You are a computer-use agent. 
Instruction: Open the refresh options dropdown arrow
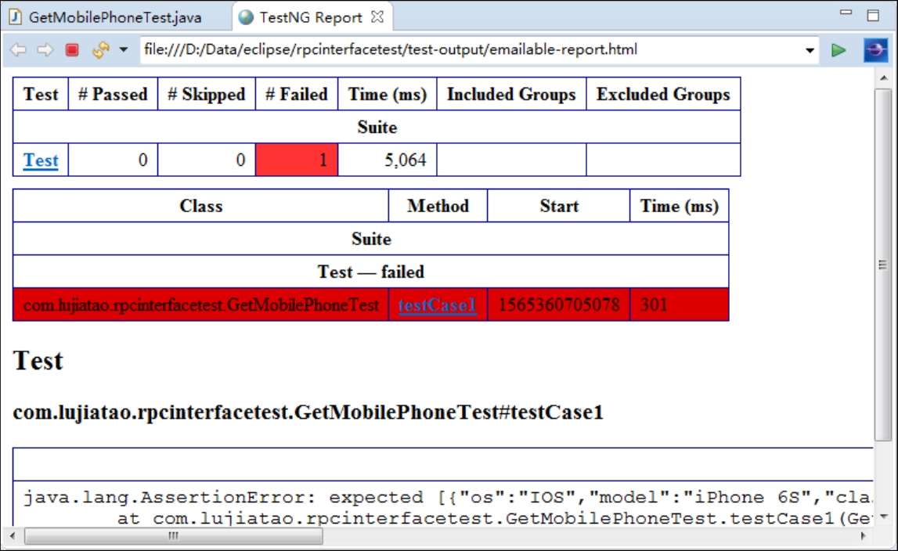pyautogui.click(x=123, y=50)
